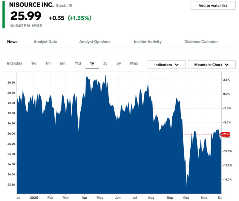This screenshot has height=201, width=239.
Task: Select the 1w chart range
Action: pyautogui.click(x=34, y=63)
